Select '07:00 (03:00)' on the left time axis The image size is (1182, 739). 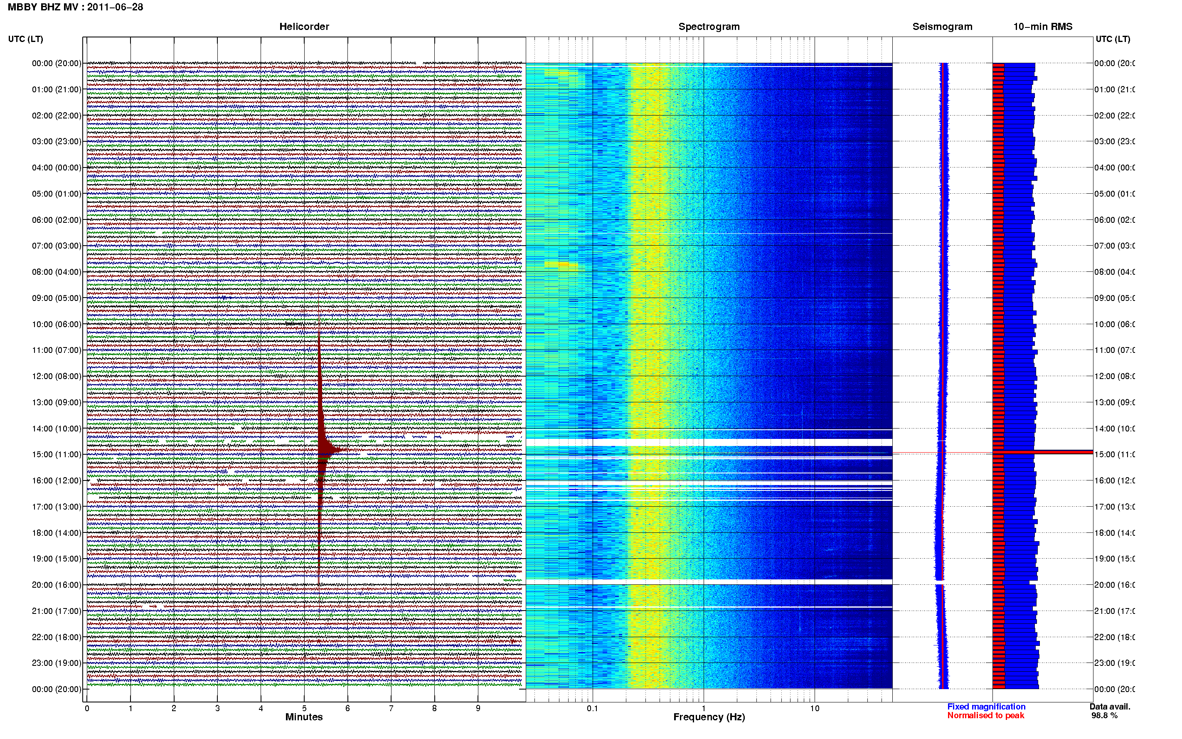pos(57,246)
